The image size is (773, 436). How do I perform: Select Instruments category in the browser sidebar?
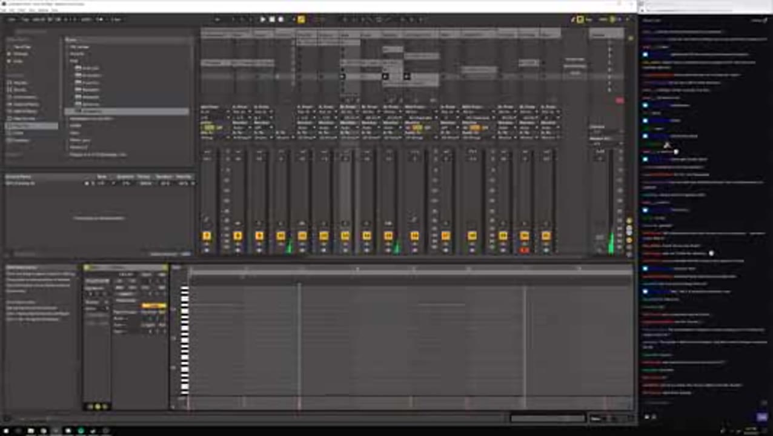[24, 97]
